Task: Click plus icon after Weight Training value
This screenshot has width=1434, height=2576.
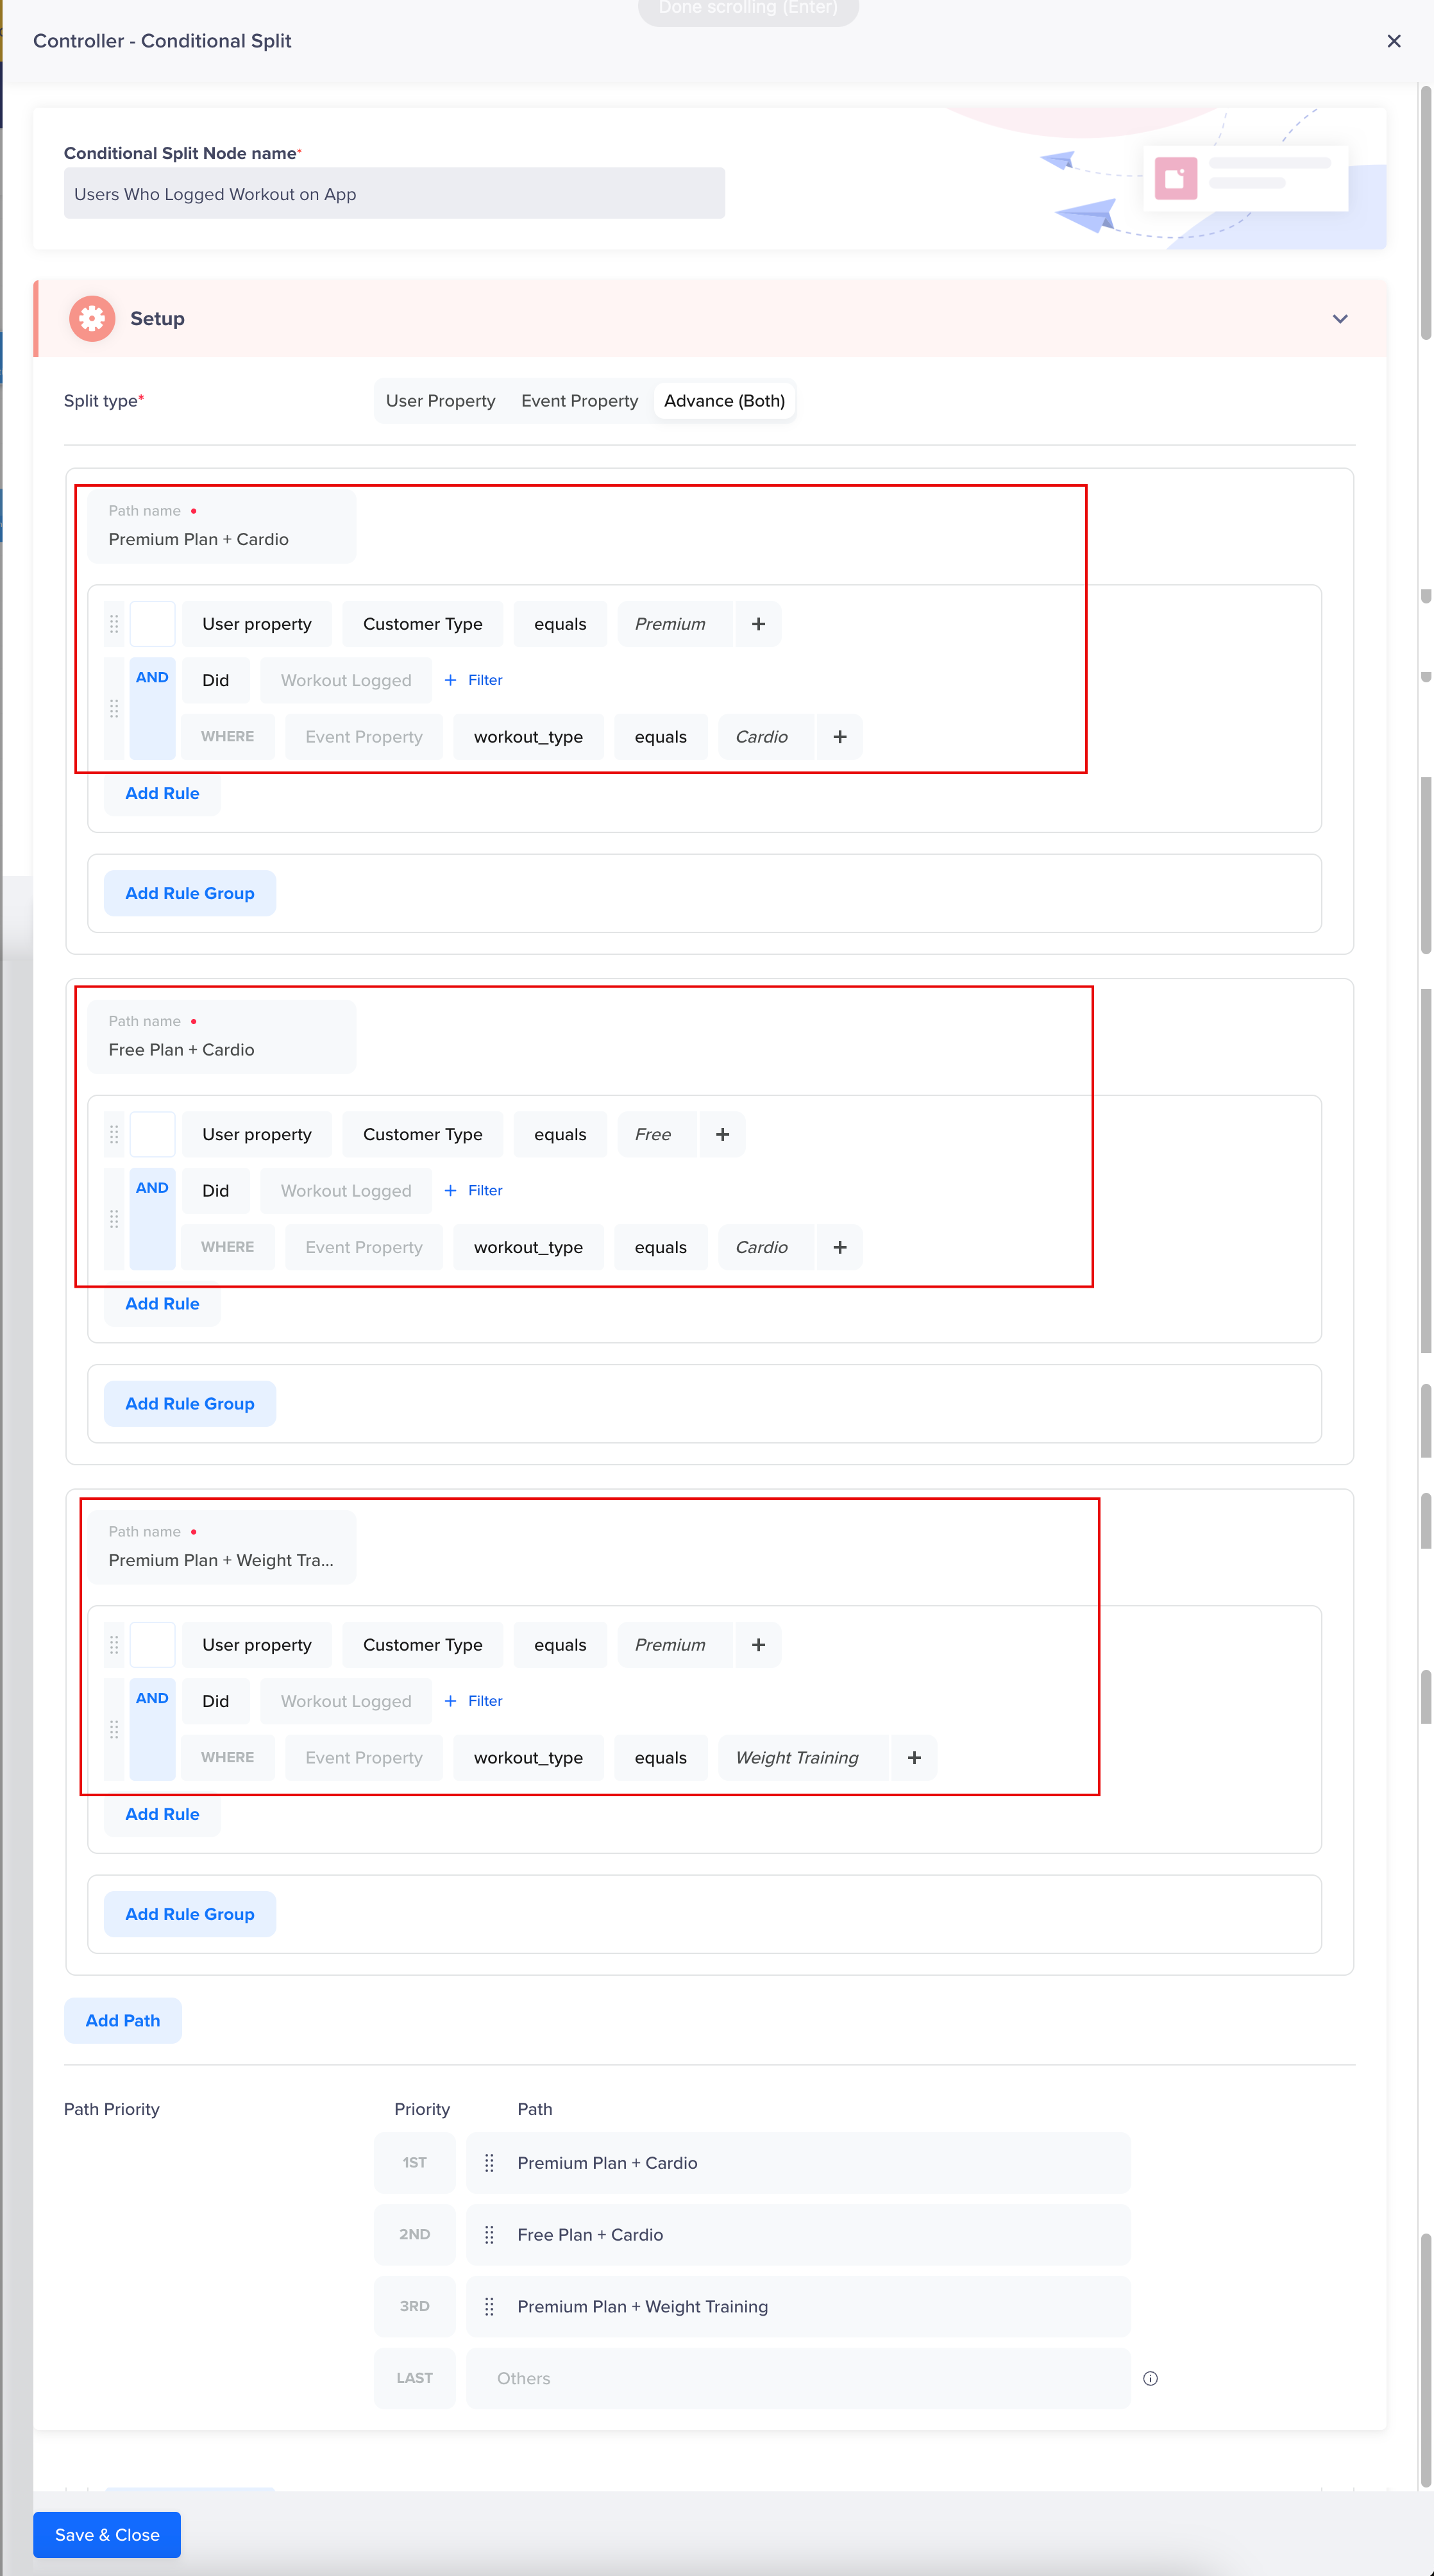Action: click(913, 1757)
